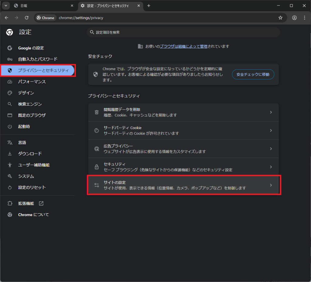The height and width of the screenshot is (282, 311).
Task: Open 自動入力とパスワード in the sidebar
Action: pos(38,59)
